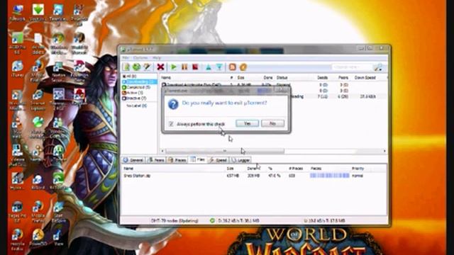Switch to the Peers tab

point(156,160)
